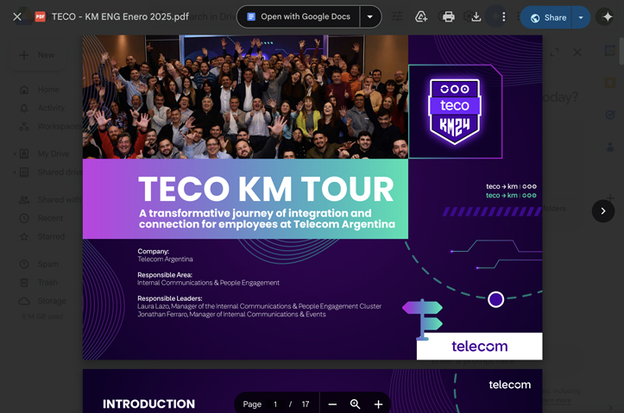
Task: Add a shortcut to Drive
Action: 421,16
